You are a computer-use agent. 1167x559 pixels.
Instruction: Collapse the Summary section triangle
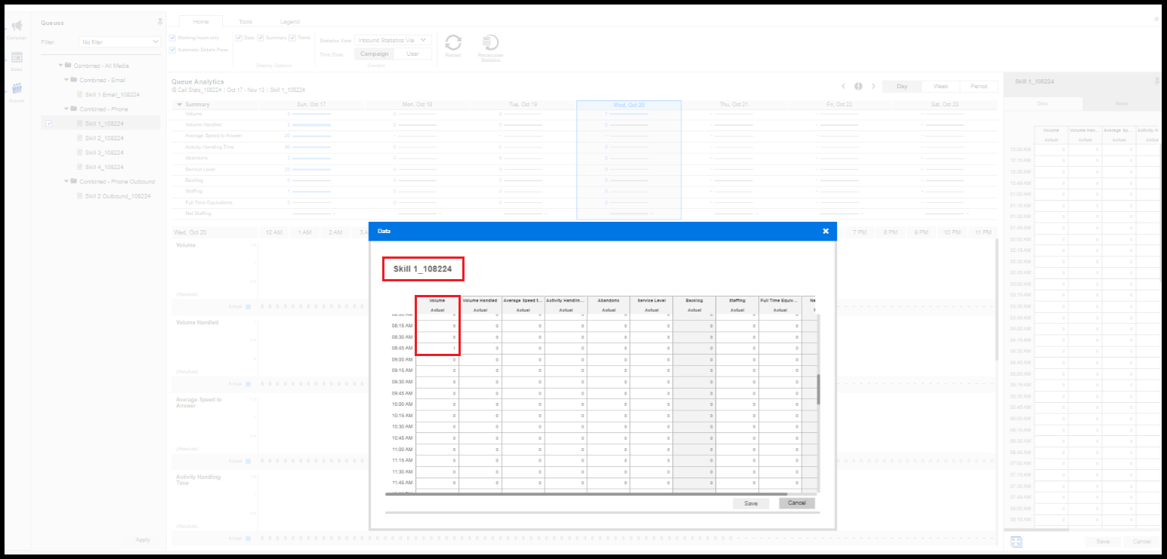tap(179, 104)
